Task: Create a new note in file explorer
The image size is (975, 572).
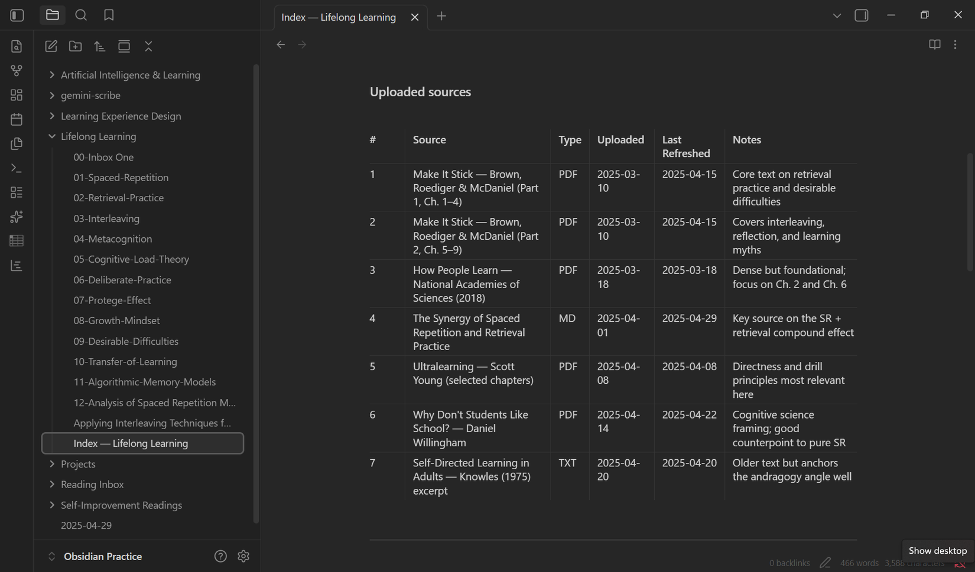Action: click(x=51, y=46)
